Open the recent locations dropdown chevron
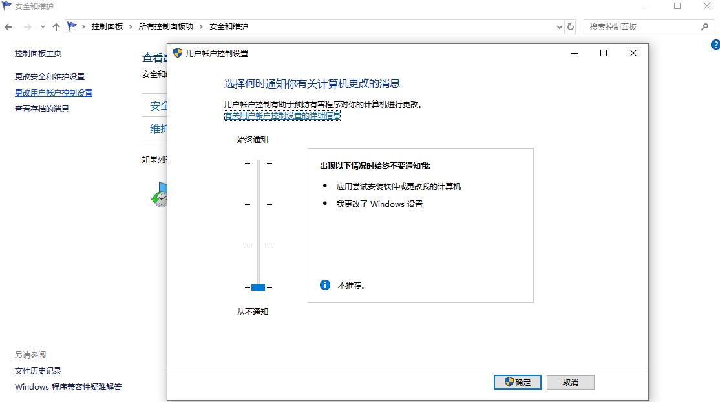The height and width of the screenshot is (402, 720). [43, 27]
